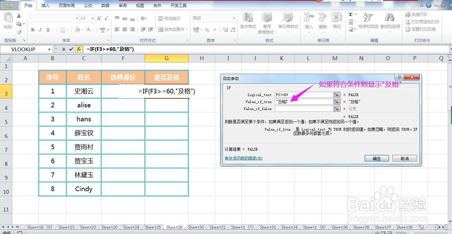Click 合并后居中 merge and center button
This screenshot has height=234, width=452.
[x=171, y=30]
